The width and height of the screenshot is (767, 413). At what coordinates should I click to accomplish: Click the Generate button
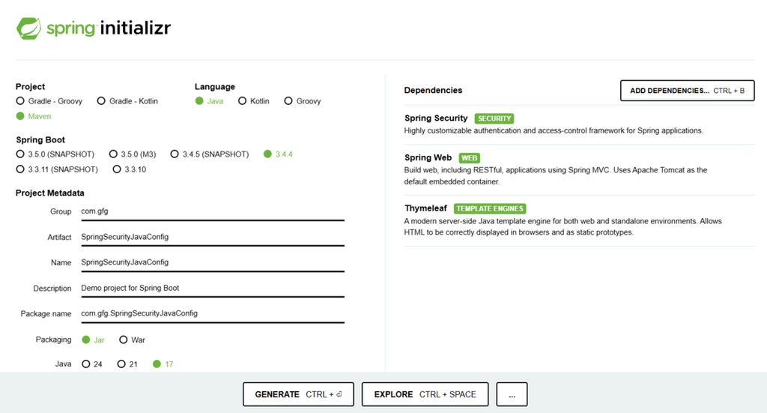(298, 394)
